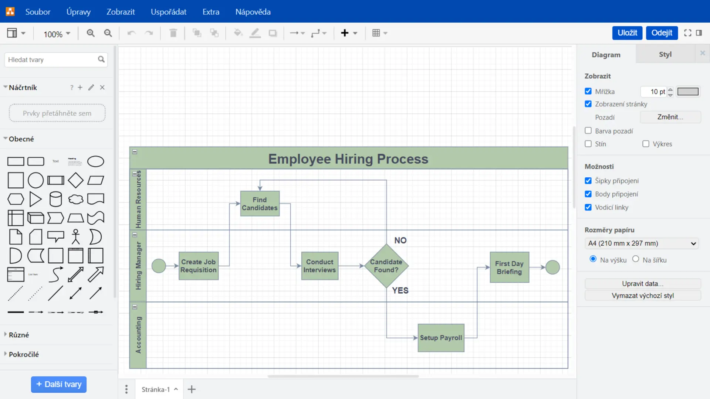The image size is (710, 399).
Task: Click the undo arrow icon
Action: coord(131,33)
